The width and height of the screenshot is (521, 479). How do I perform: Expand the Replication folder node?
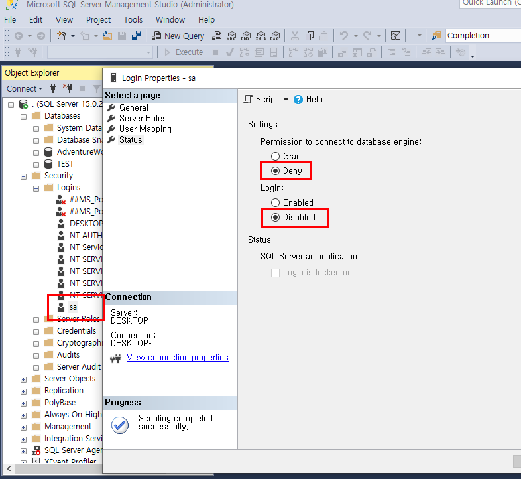click(23, 391)
